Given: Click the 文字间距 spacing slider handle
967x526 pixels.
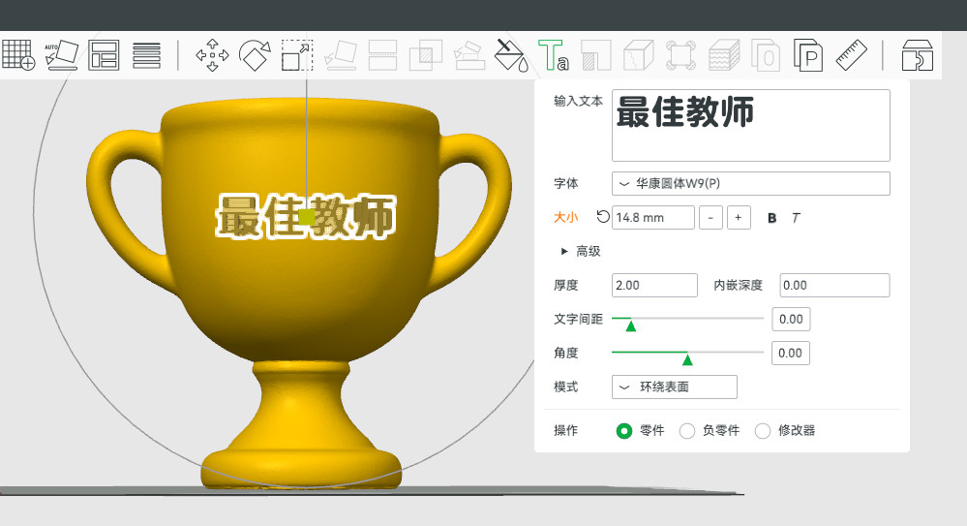Looking at the screenshot, I should 630,325.
